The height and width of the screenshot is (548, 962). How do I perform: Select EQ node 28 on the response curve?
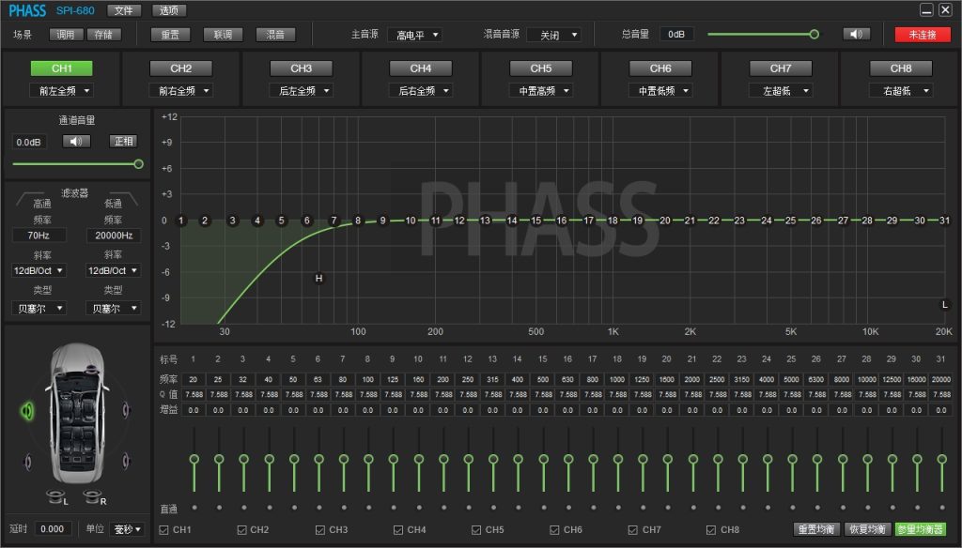[x=867, y=221]
